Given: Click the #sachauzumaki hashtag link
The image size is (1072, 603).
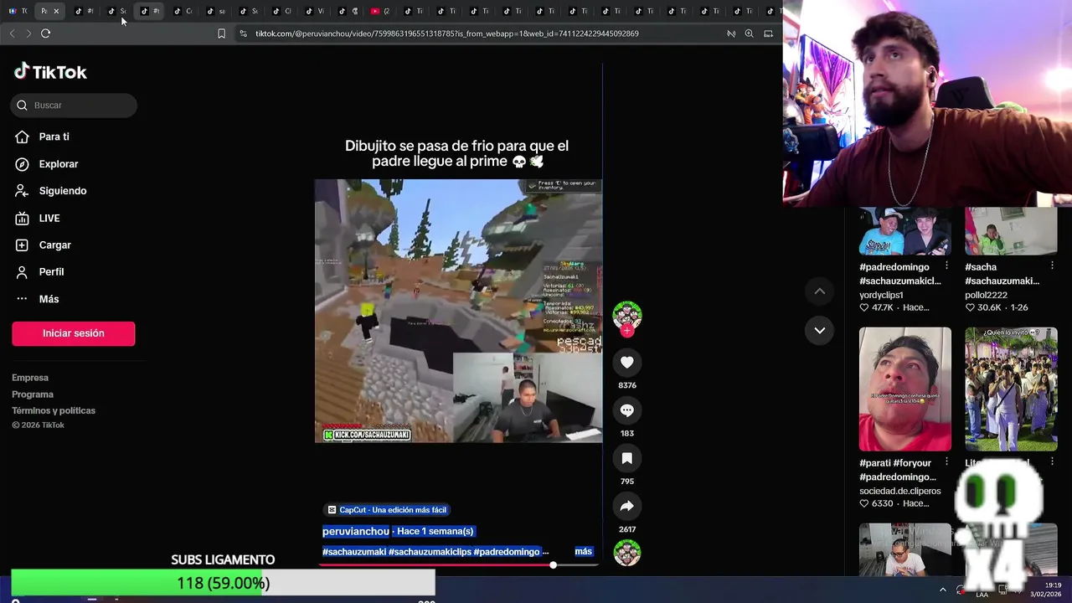Looking at the screenshot, I should click(354, 552).
